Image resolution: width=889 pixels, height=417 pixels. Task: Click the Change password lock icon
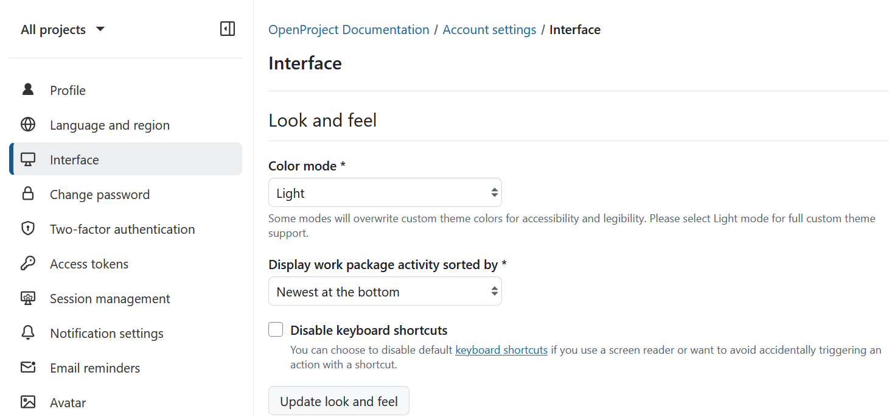[x=27, y=194]
